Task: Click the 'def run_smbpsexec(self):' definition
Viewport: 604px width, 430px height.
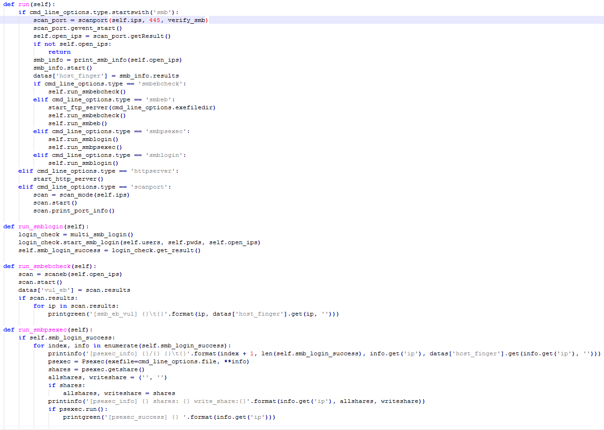Action: [48, 330]
